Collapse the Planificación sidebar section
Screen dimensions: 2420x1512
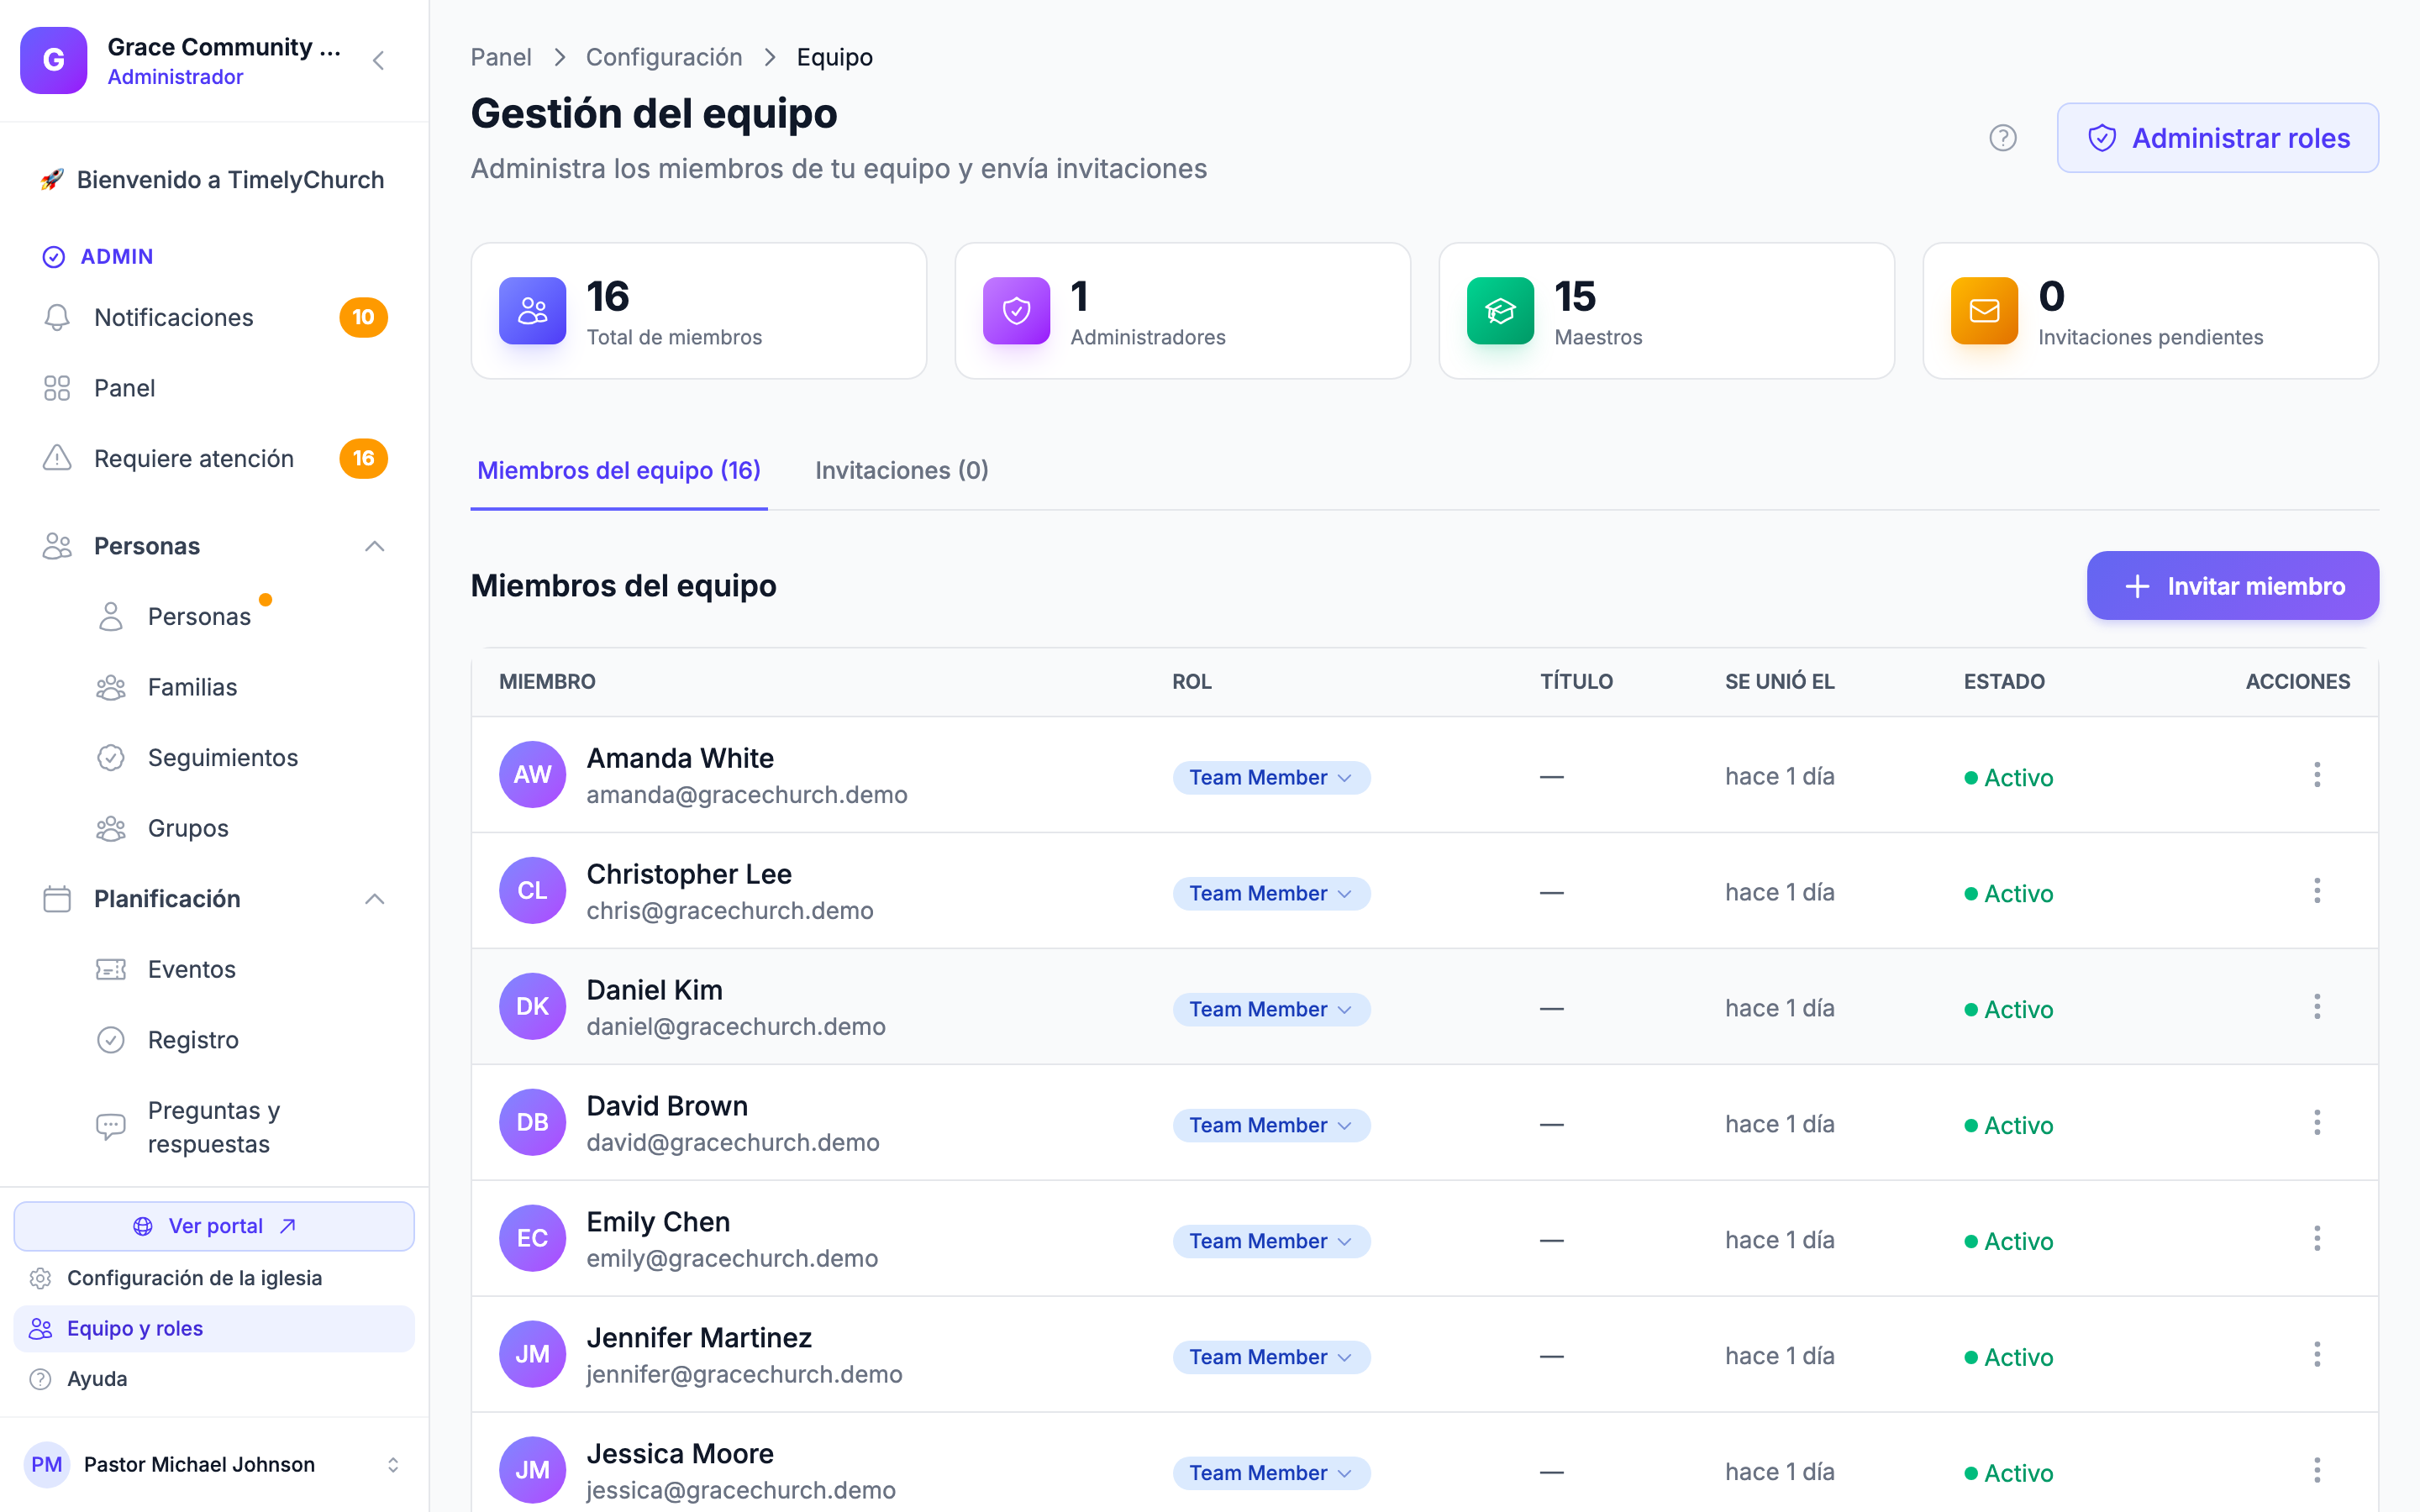[x=375, y=899]
